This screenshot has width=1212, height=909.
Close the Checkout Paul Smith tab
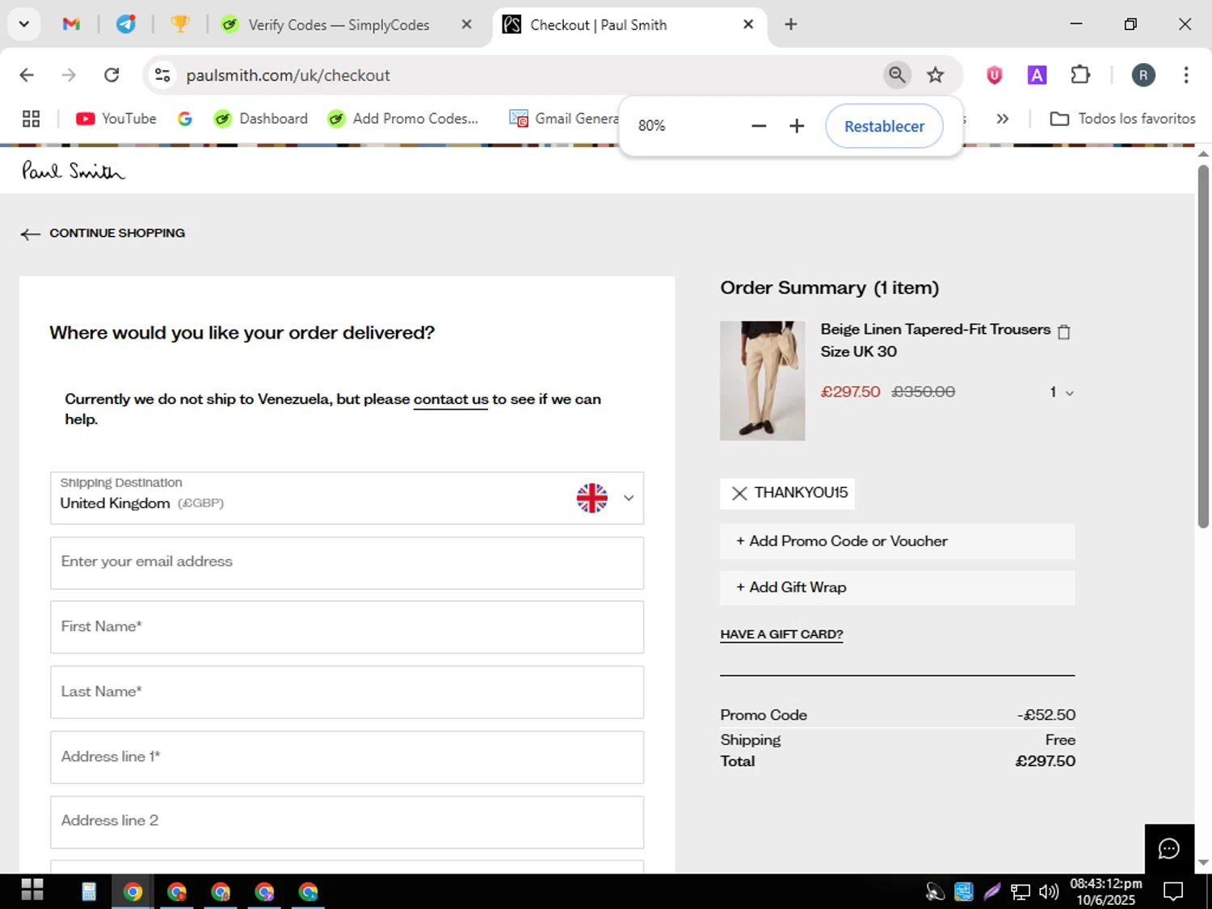748,24
